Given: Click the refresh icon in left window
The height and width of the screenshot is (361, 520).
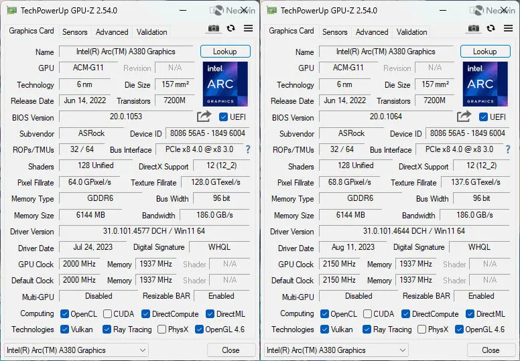Looking at the screenshot, I should coord(231,28).
